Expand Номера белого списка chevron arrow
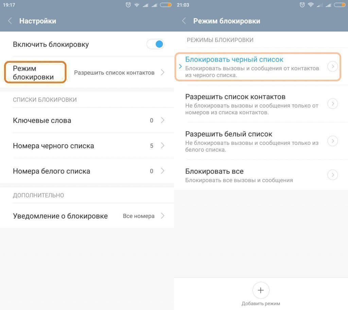Screen dimensions: 348x310 coord(163,171)
